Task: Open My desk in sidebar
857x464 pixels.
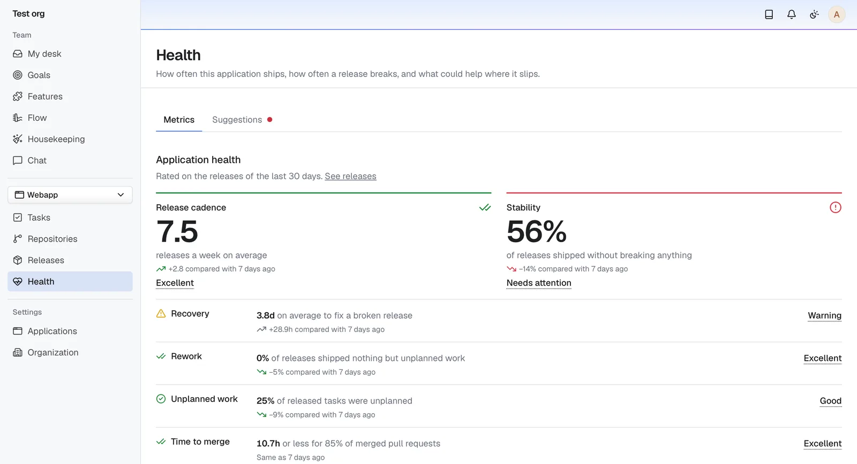Action: pyautogui.click(x=70, y=54)
